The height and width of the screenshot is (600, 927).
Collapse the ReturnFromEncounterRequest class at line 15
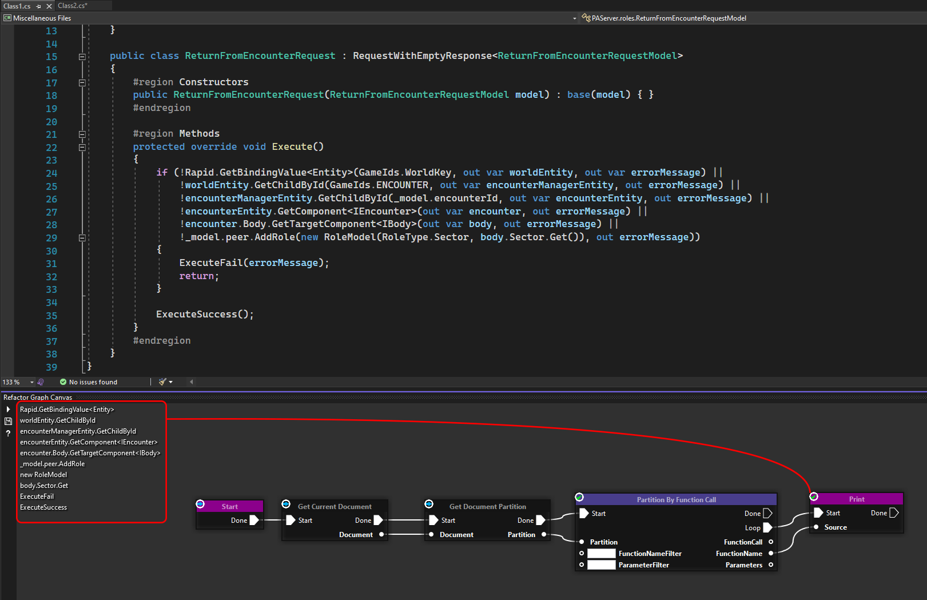82,57
